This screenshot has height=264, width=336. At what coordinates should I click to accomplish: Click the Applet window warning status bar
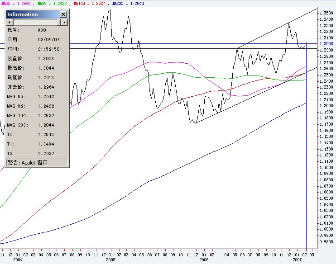(x=37, y=163)
